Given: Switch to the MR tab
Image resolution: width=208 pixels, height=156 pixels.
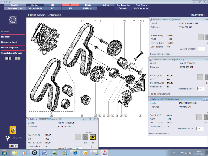Looking at the screenshot, I should coord(53,5).
